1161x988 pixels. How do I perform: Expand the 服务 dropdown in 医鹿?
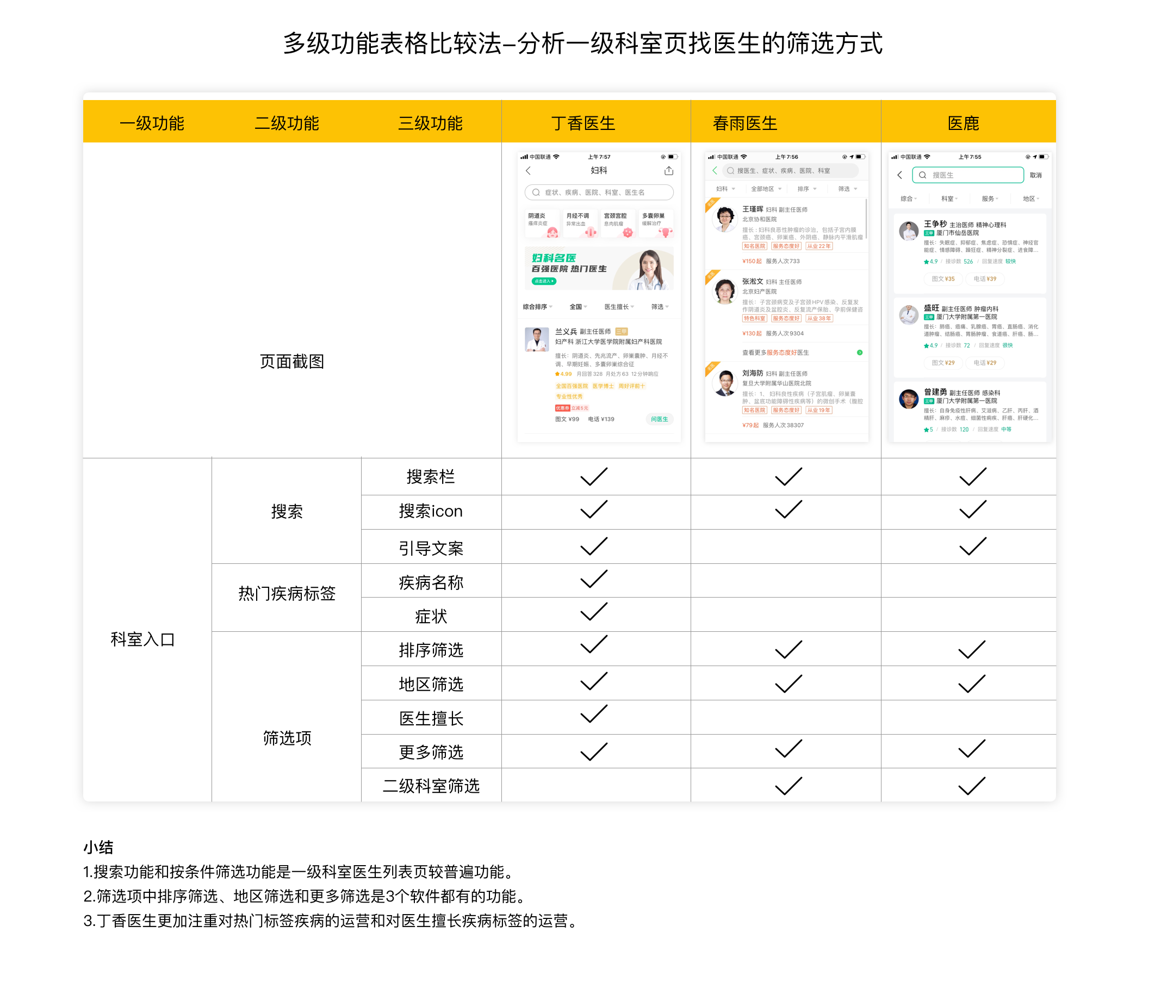click(x=989, y=198)
